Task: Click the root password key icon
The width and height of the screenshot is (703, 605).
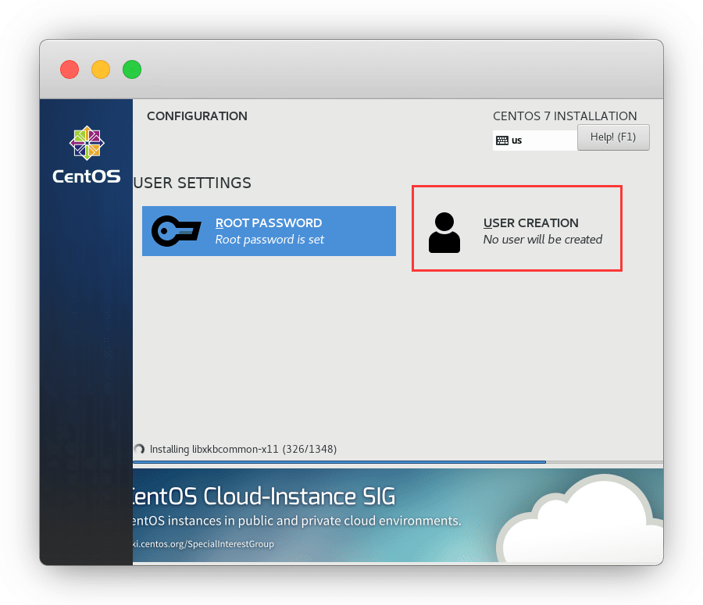Action: point(177,231)
